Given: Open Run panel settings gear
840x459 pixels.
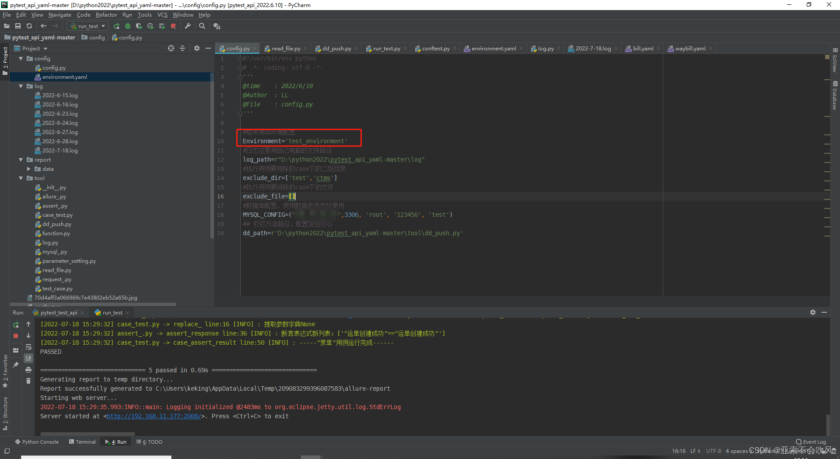Looking at the screenshot, I should [813, 312].
